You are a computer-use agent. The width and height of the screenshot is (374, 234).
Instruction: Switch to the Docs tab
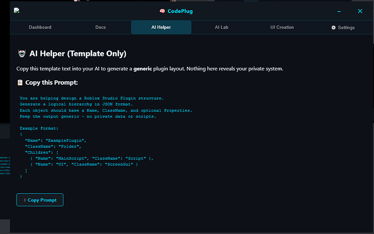point(100,27)
